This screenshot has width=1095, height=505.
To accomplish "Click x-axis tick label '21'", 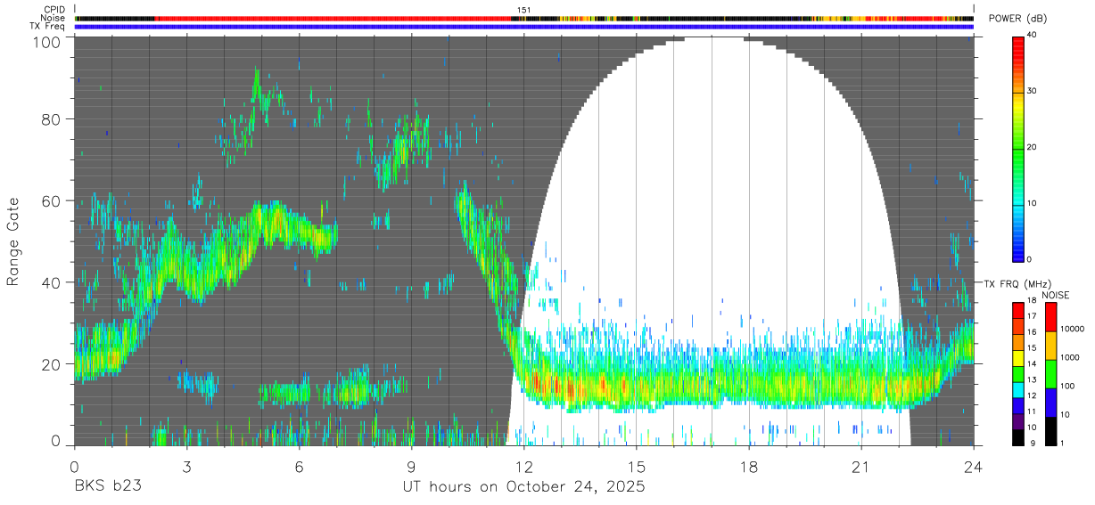I will [860, 467].
